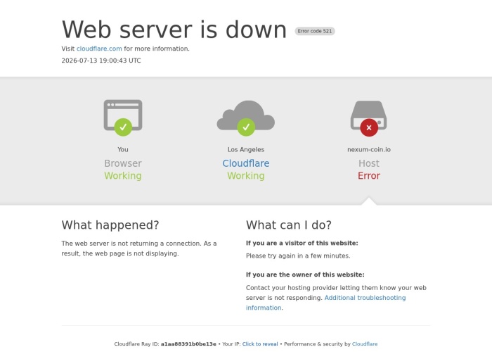Click the green checkmark on browser icon
The image size is (492, 352).
123,127
